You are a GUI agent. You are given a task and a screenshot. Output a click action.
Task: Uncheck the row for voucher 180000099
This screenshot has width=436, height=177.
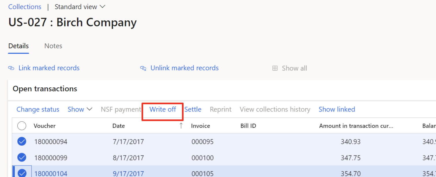coord(22,157)
